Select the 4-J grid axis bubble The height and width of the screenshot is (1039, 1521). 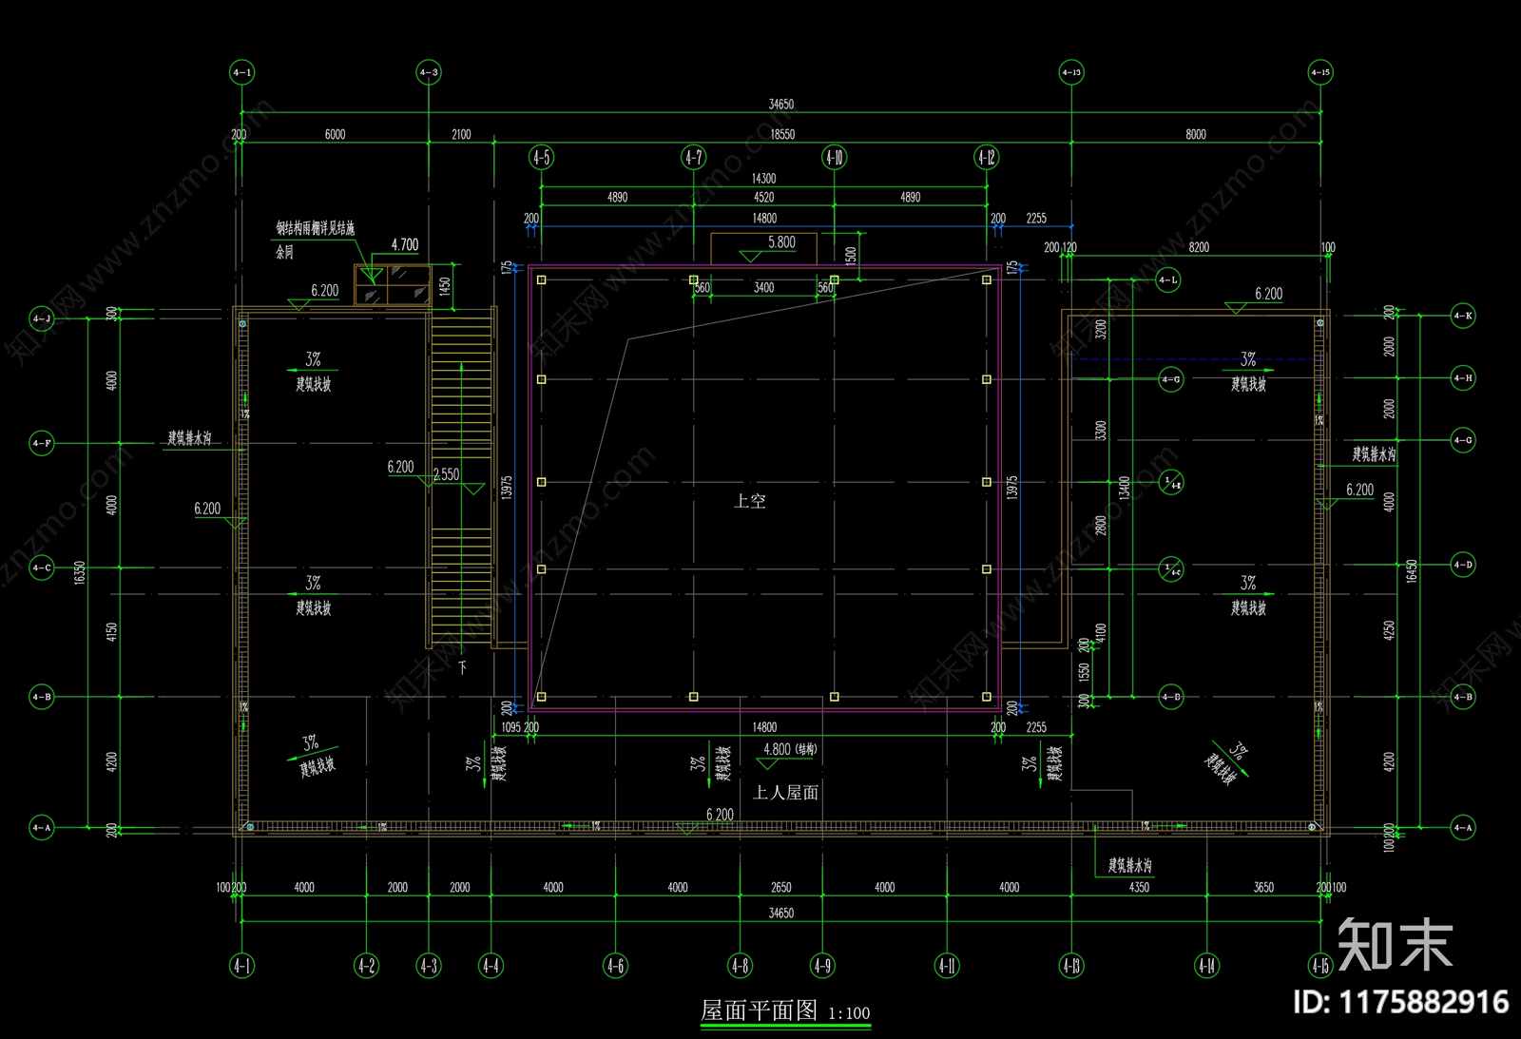click(42, 318)
